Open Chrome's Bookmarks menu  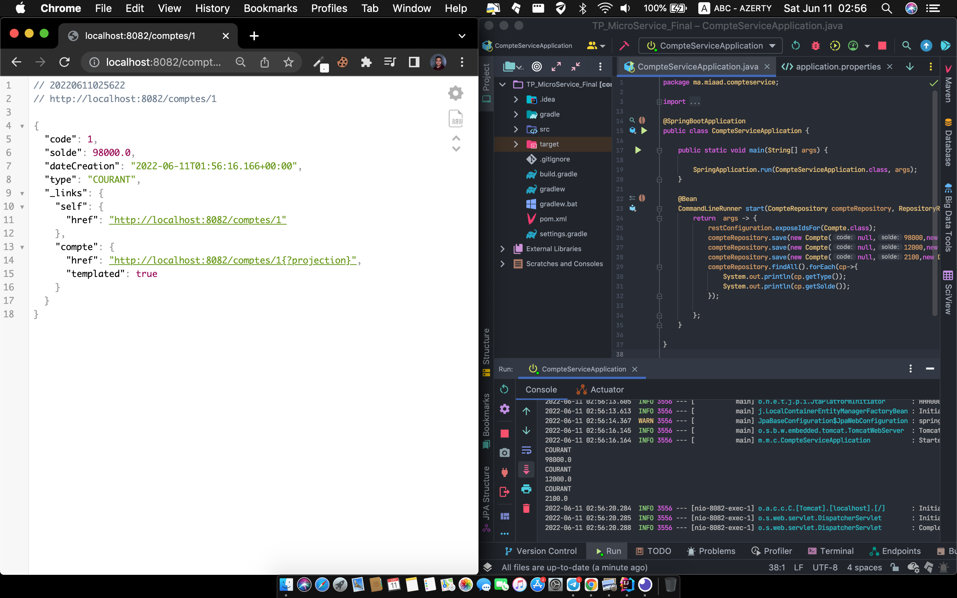coord(270,8)
